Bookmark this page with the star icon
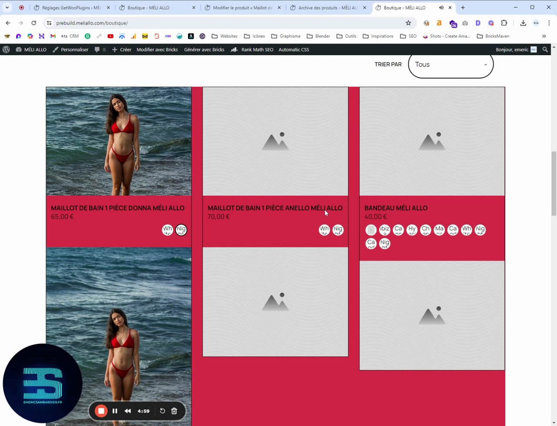Viewport: 557px width, 426px height. coord(408,23)
